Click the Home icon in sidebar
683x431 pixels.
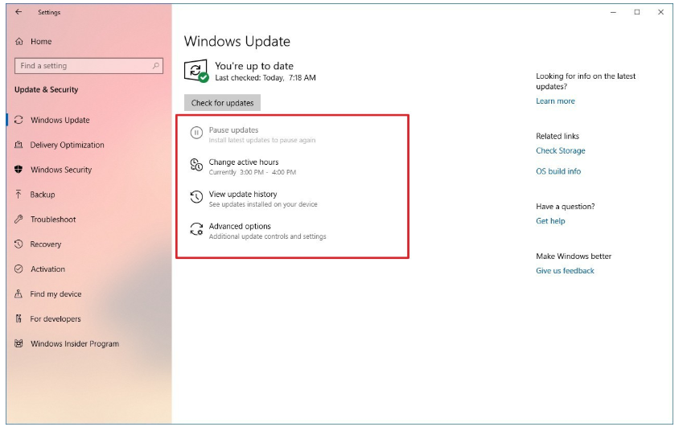pos(19,42)
